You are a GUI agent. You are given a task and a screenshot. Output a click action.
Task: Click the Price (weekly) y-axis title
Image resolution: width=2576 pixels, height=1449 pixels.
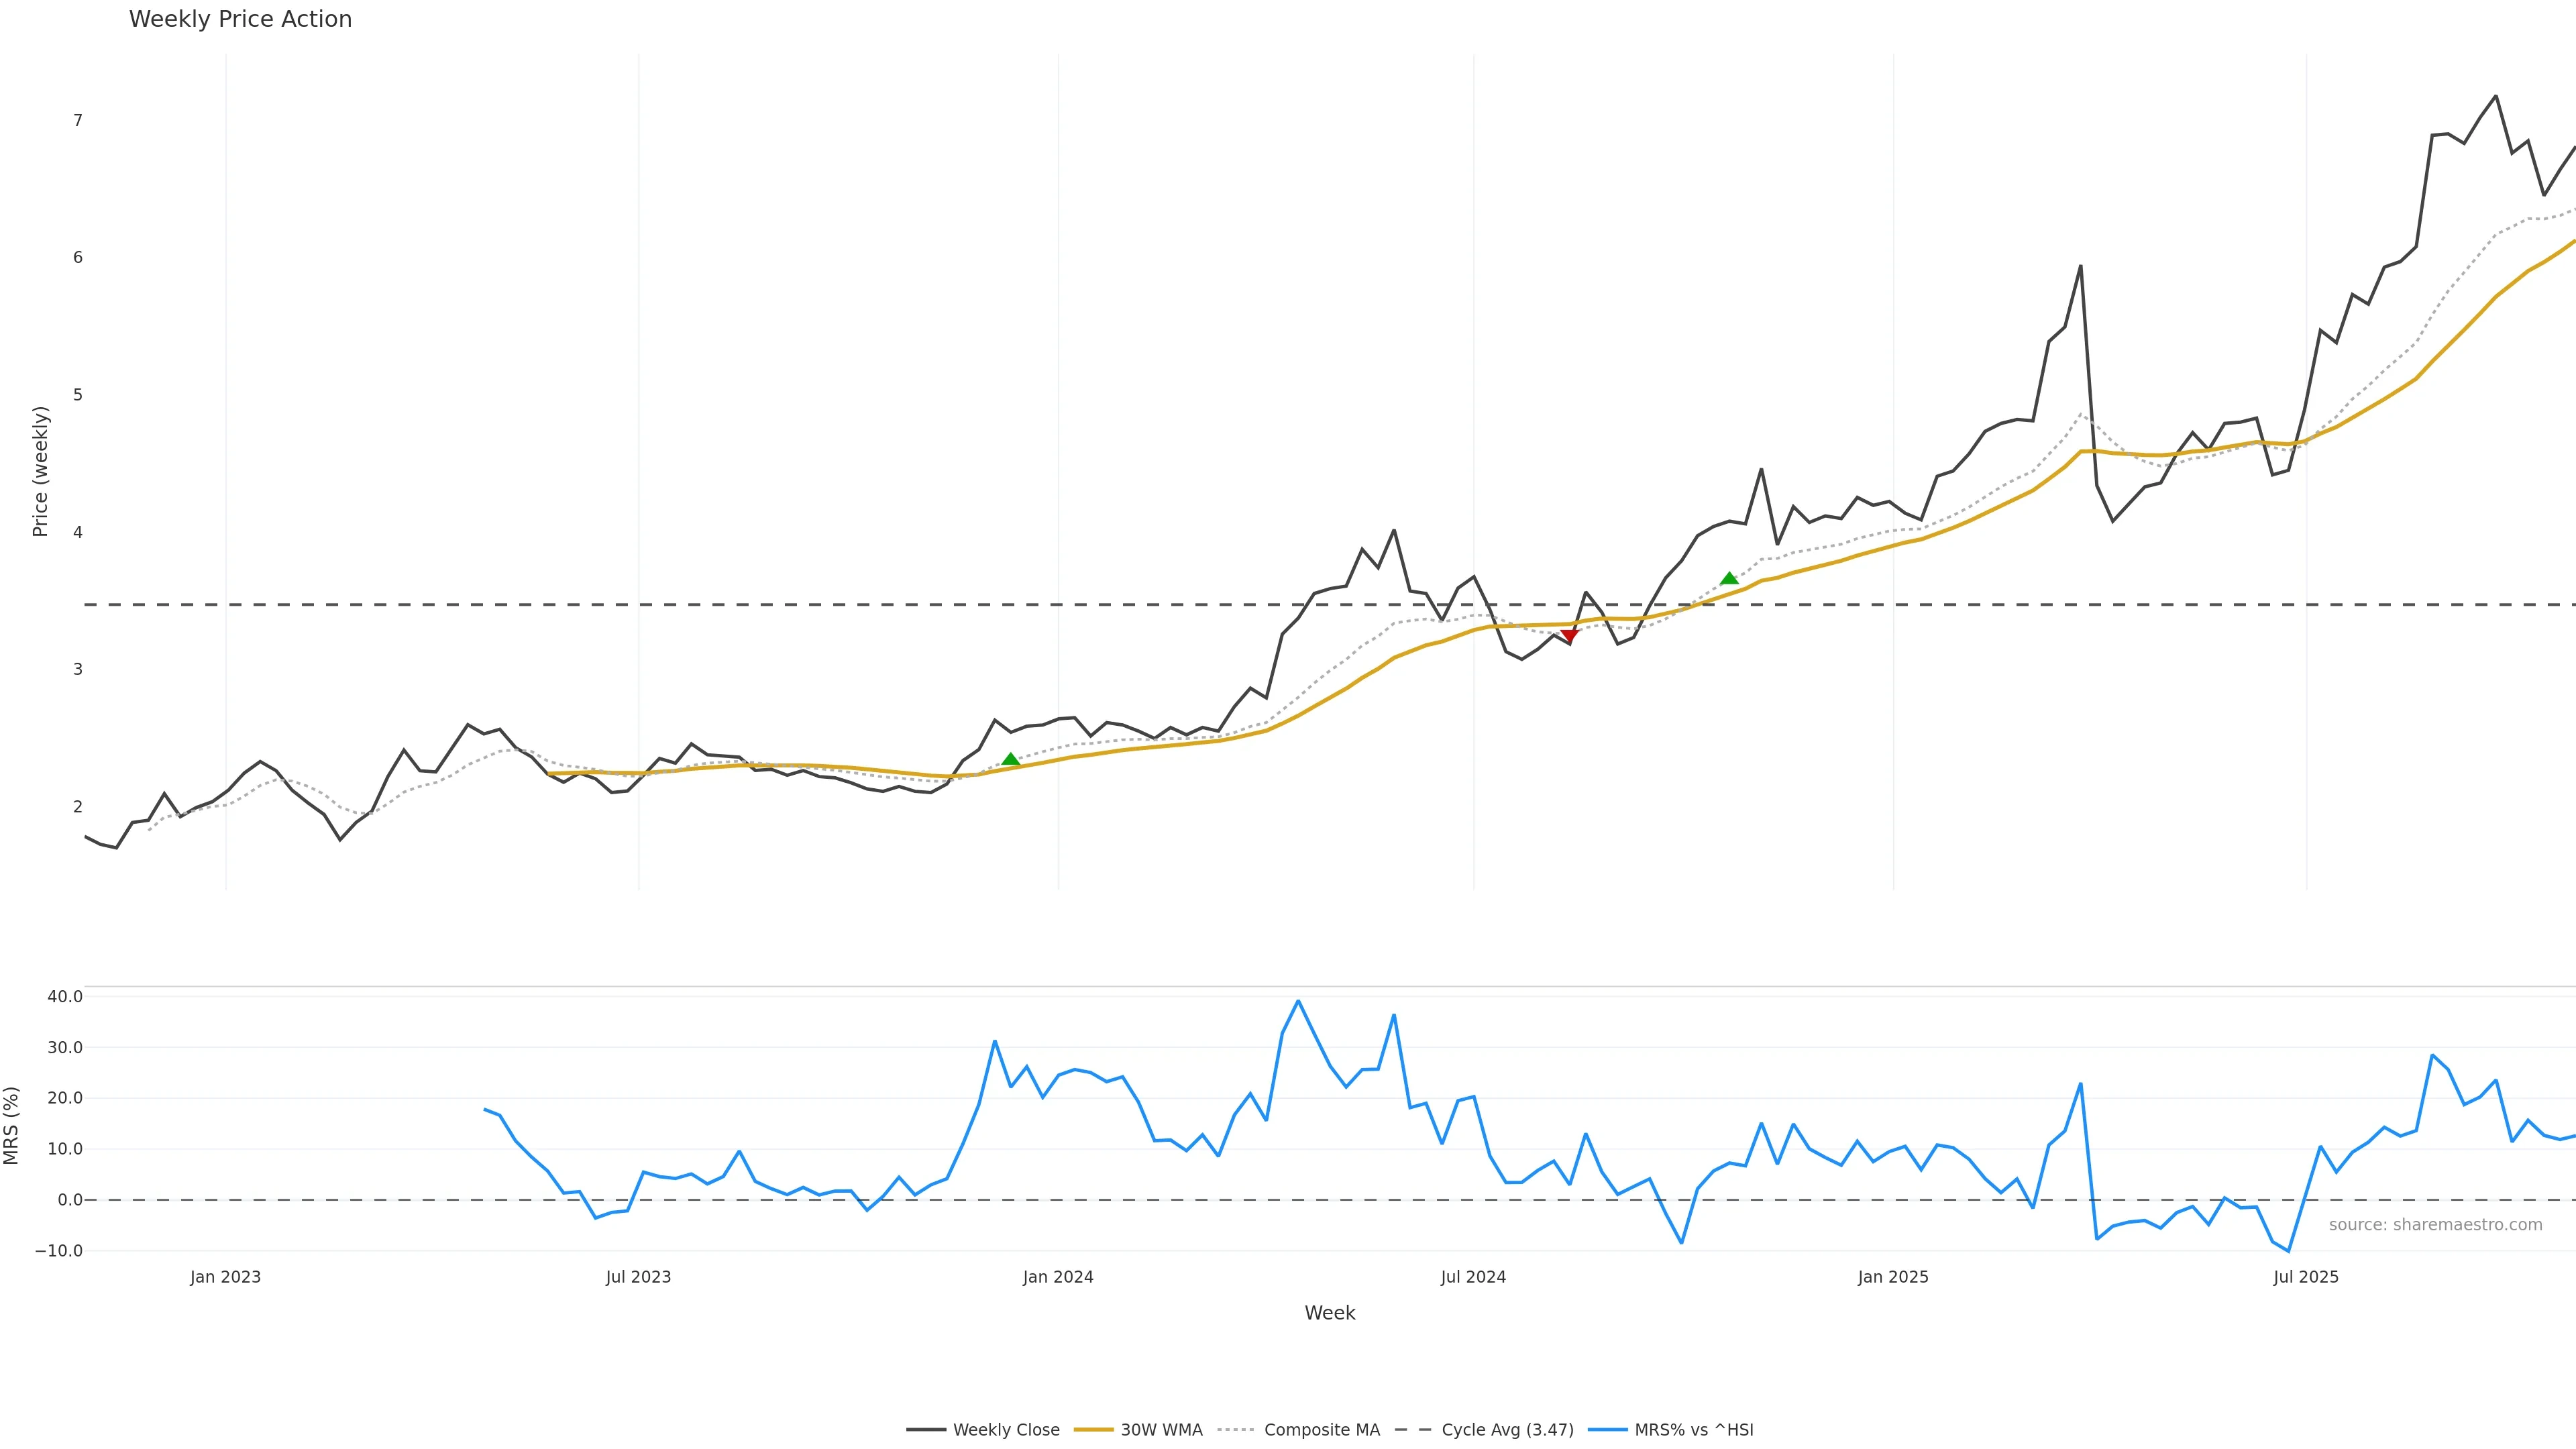tap(40, 471)
